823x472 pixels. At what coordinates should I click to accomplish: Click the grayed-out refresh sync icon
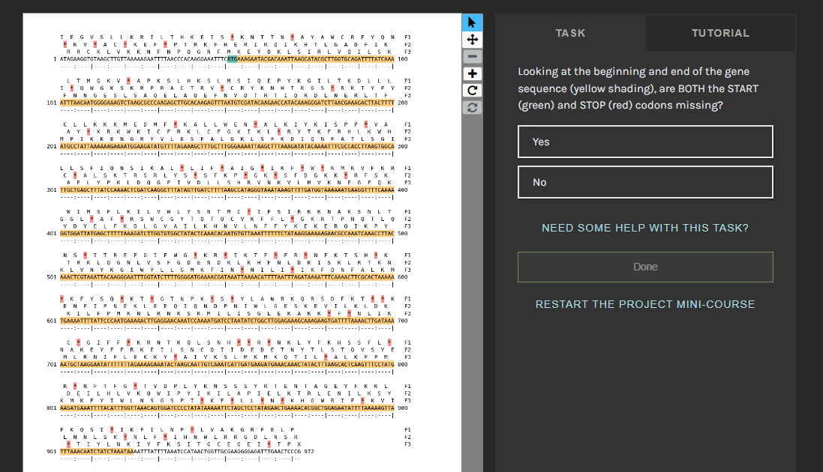pyautogui.click(x=472, y=108)
